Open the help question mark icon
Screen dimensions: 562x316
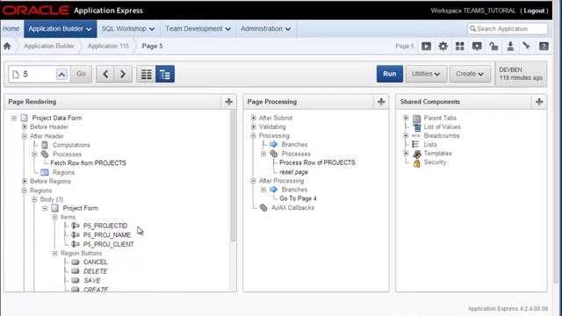[x=544, y=47]
